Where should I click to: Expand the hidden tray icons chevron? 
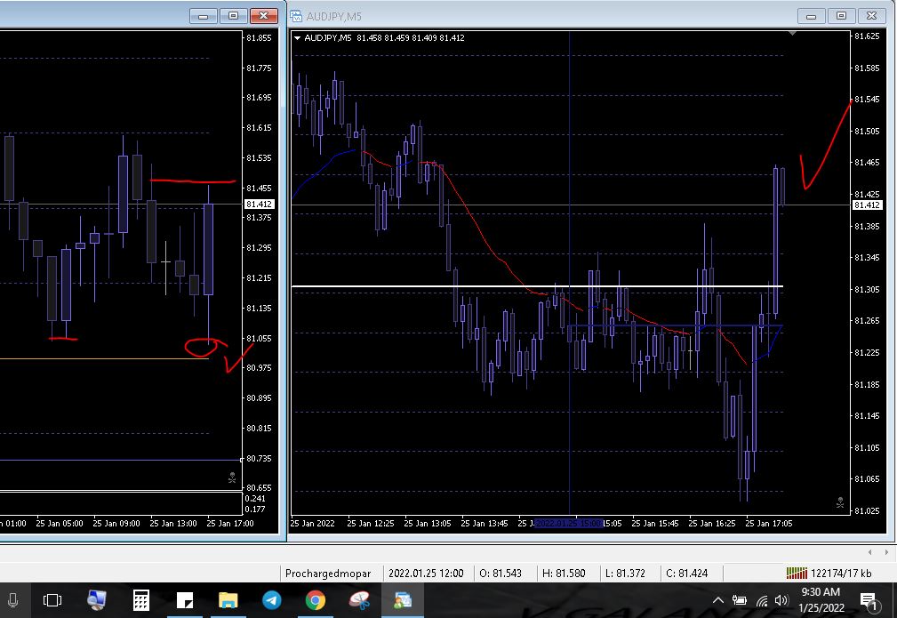pos(718,600)
